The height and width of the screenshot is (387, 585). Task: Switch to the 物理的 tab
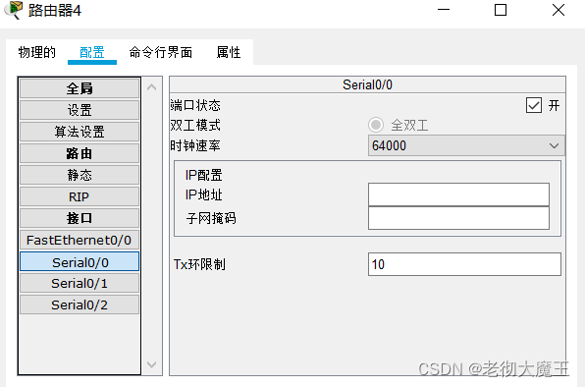37,52
